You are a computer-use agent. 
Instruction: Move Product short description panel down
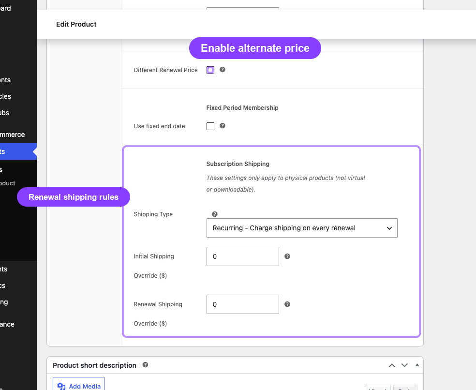point(404,365)
